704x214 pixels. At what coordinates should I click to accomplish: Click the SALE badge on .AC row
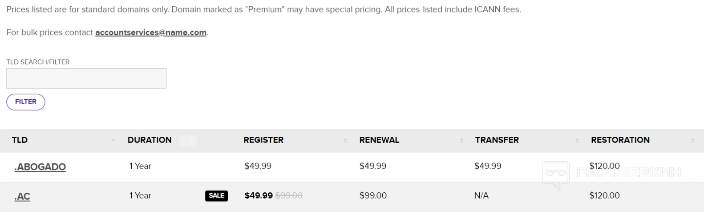[216, 196]
